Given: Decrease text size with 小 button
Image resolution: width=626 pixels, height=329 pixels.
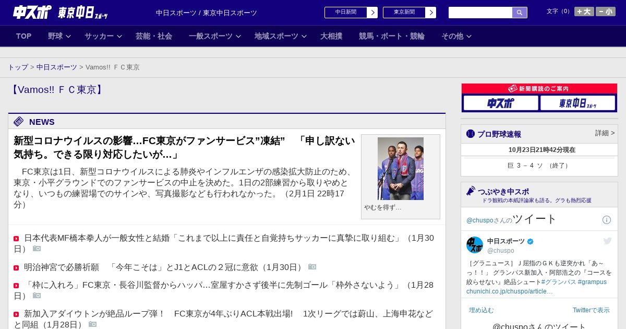Looking at the screenshot, I should [x=606, y=11].
